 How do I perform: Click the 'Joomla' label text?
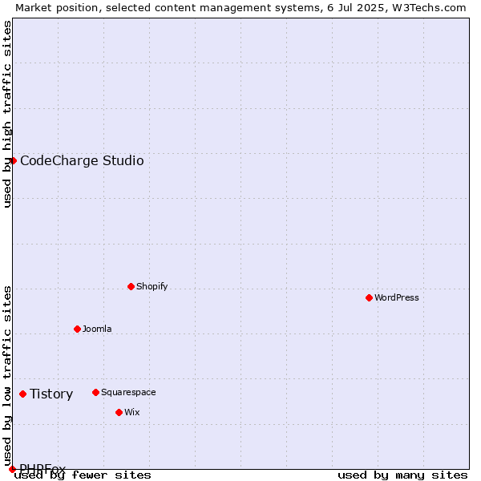(97, 329)
